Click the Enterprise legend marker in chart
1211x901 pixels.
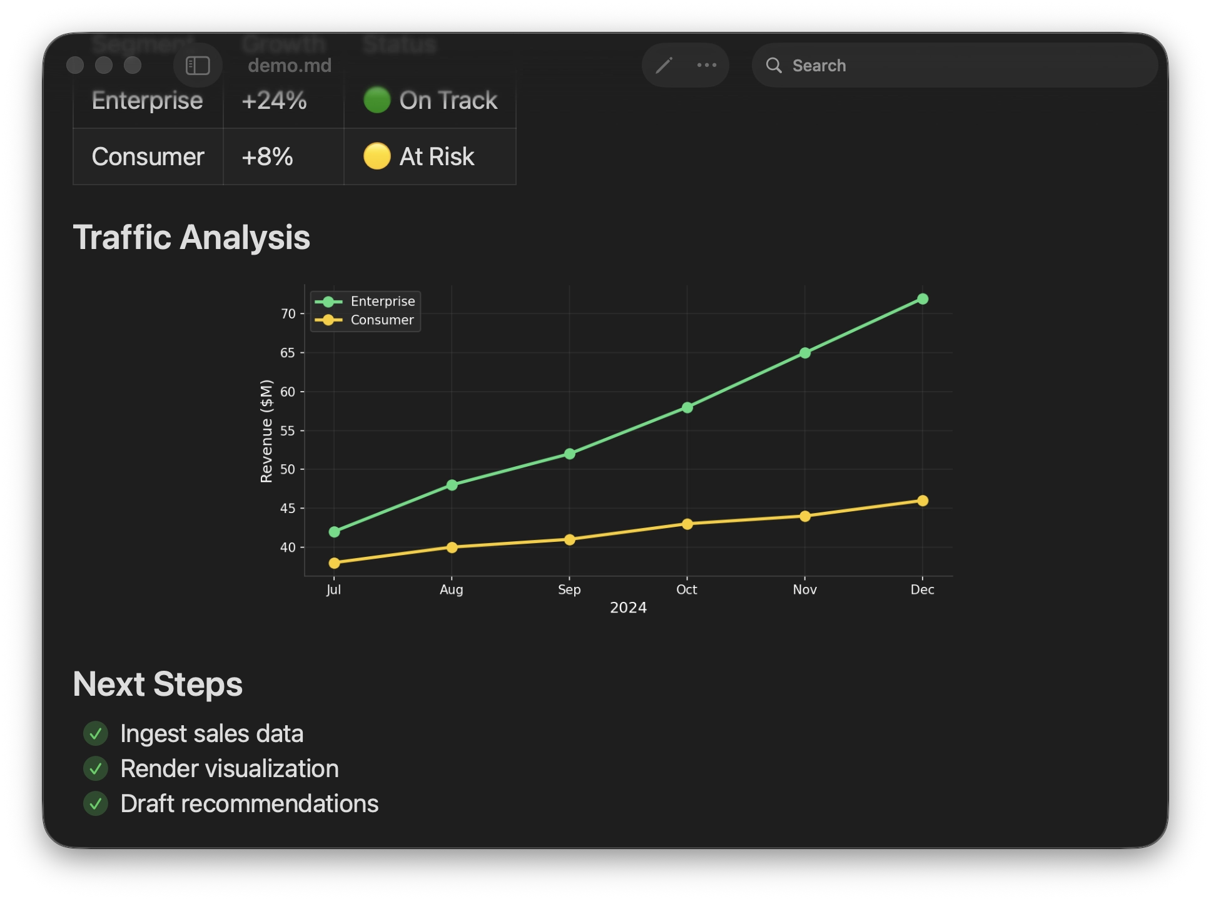pyautogui.click(x=328, y=302)
